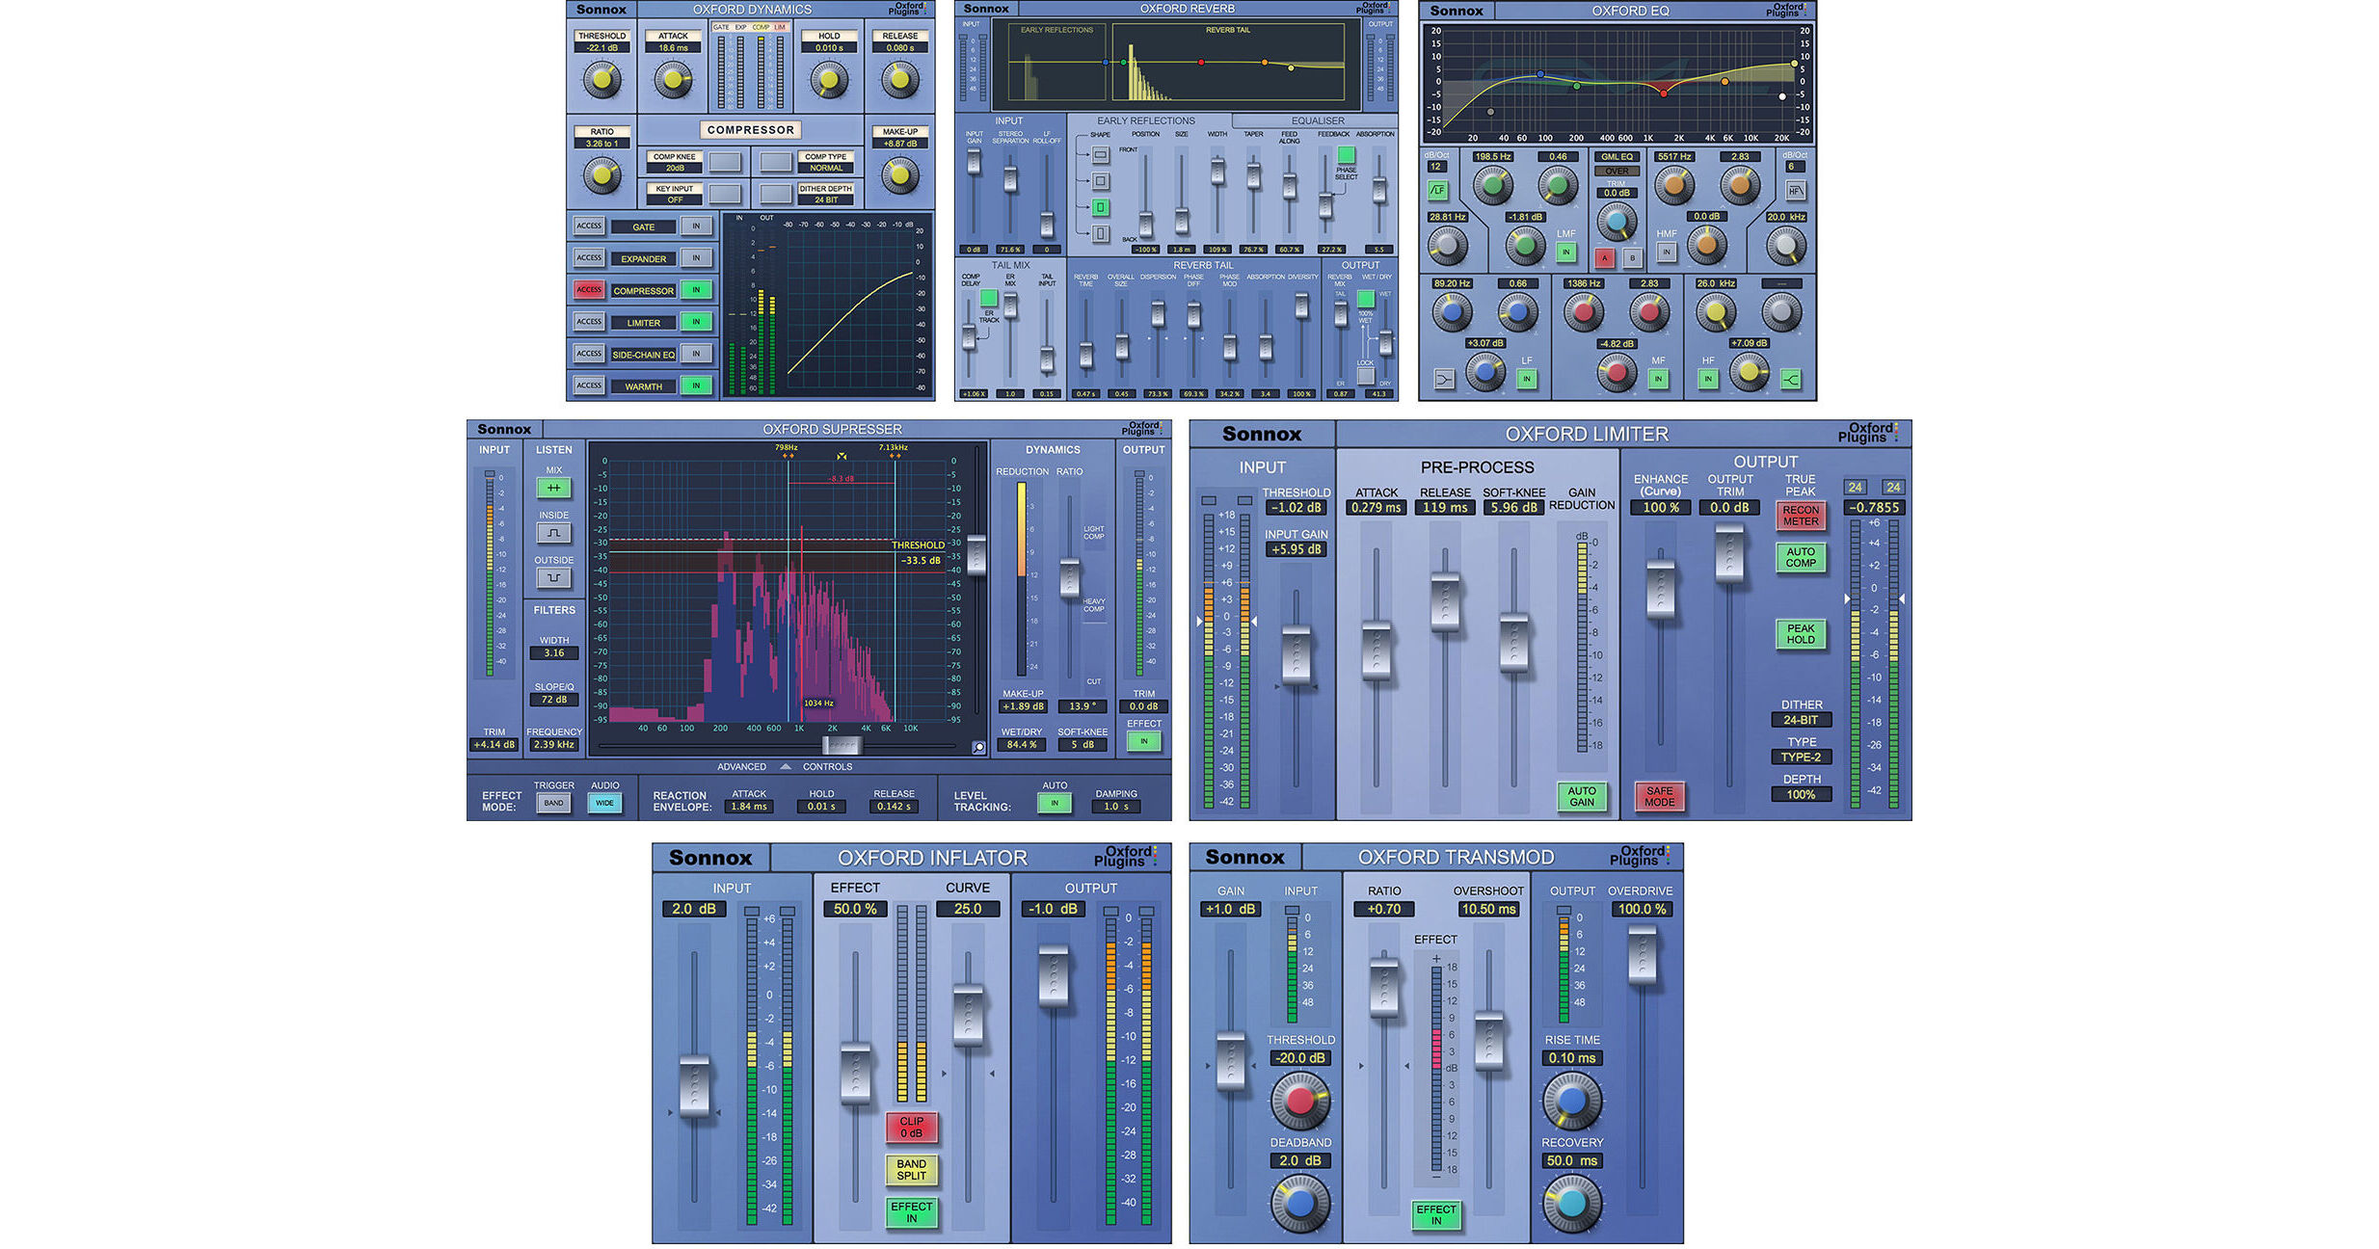Toggle the HMF IN button in Oxford EQ
The width and height of the screenshot is (2379, 1249).
(1667, 252)
